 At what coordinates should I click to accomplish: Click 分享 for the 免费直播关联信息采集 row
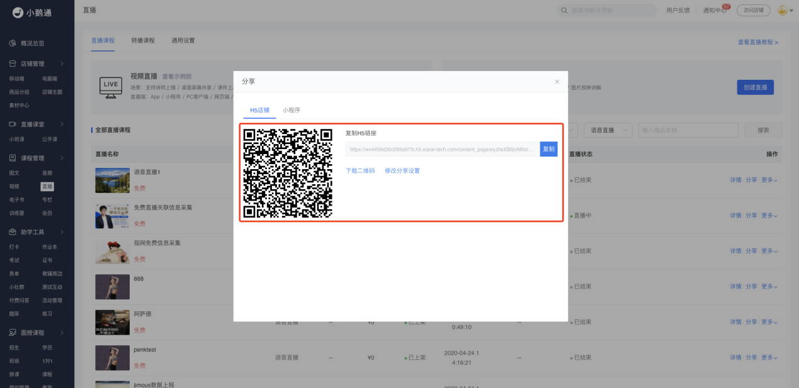[x=751, y=215]
